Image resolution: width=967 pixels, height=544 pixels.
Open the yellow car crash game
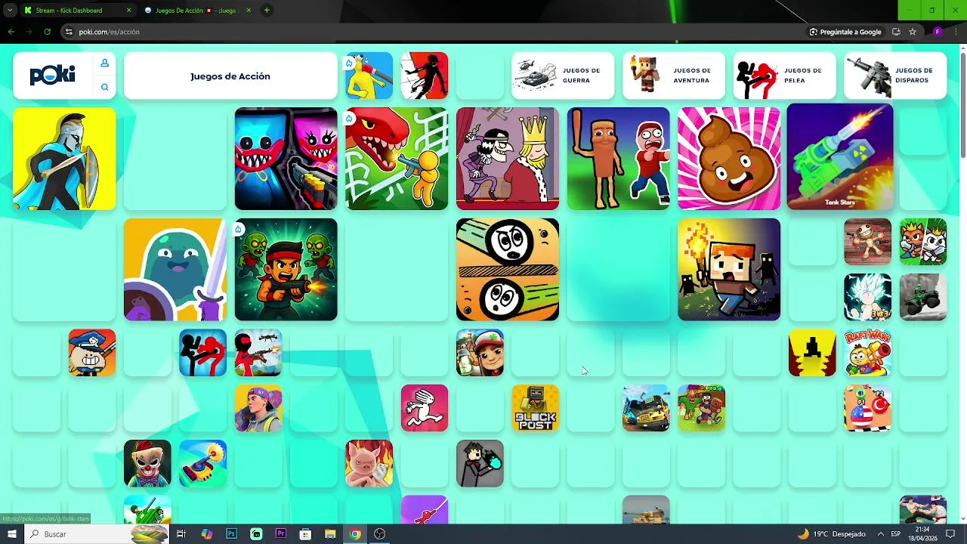pyautogui.click(x=646, y=408)
